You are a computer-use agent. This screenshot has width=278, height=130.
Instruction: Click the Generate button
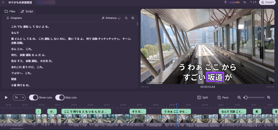click(x=45, y=2)
